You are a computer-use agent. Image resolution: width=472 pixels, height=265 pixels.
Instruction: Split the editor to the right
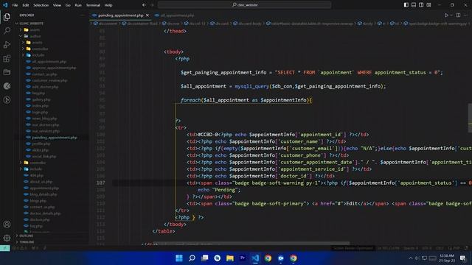[458, 15]
